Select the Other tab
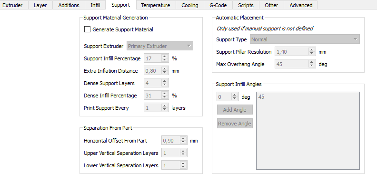Viewport: 377px width, 182px height. [271, 5]
